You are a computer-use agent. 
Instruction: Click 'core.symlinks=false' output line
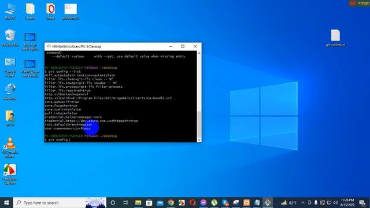tap(63, 109)
